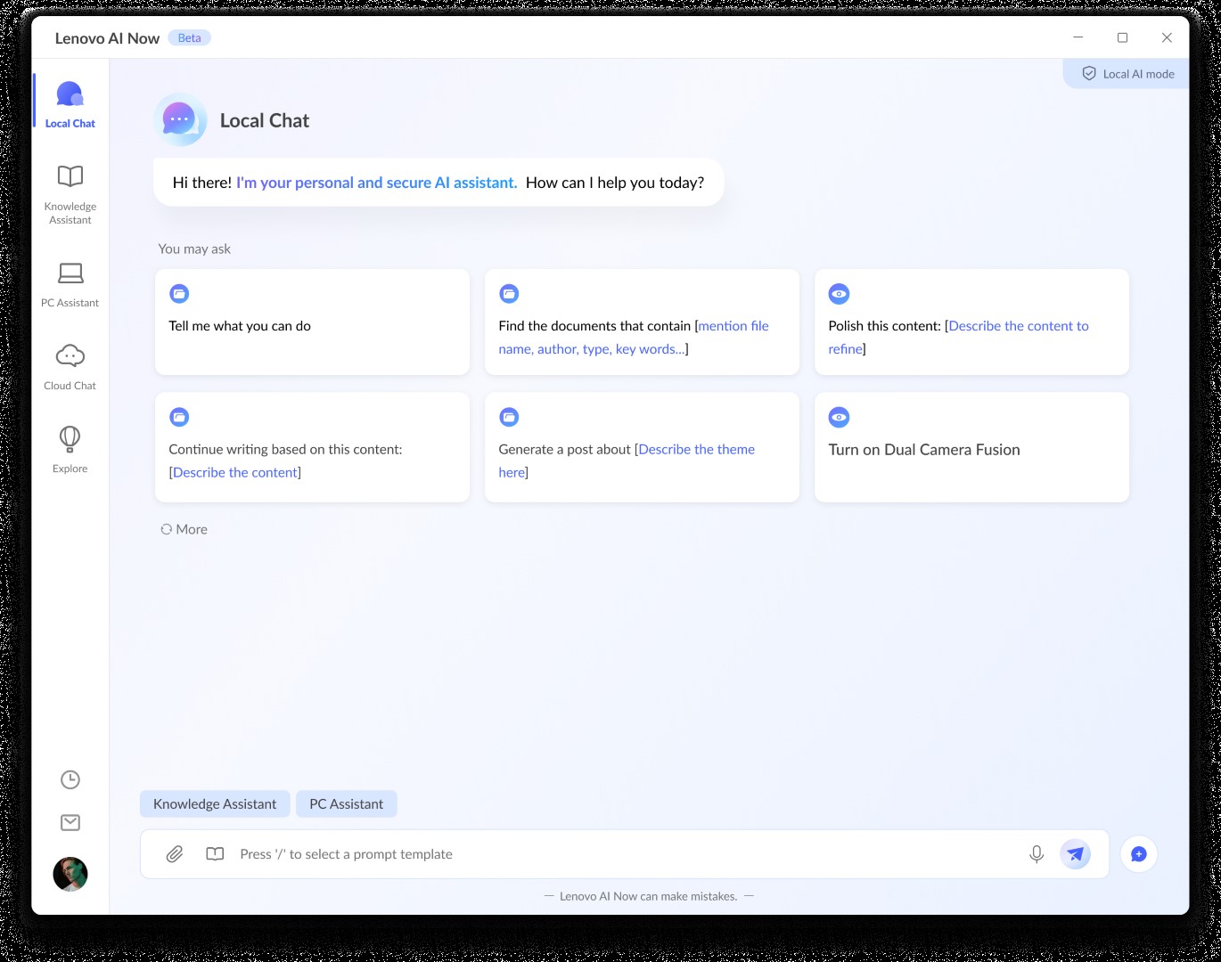The width and height of the screenshot is (1221, 962).
Task: Select 'Continue writing based on this content' card
Action: click(312, 447)
